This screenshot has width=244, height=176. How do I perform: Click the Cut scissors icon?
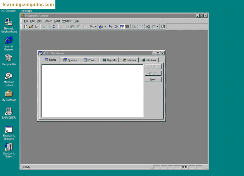point(61,27)
